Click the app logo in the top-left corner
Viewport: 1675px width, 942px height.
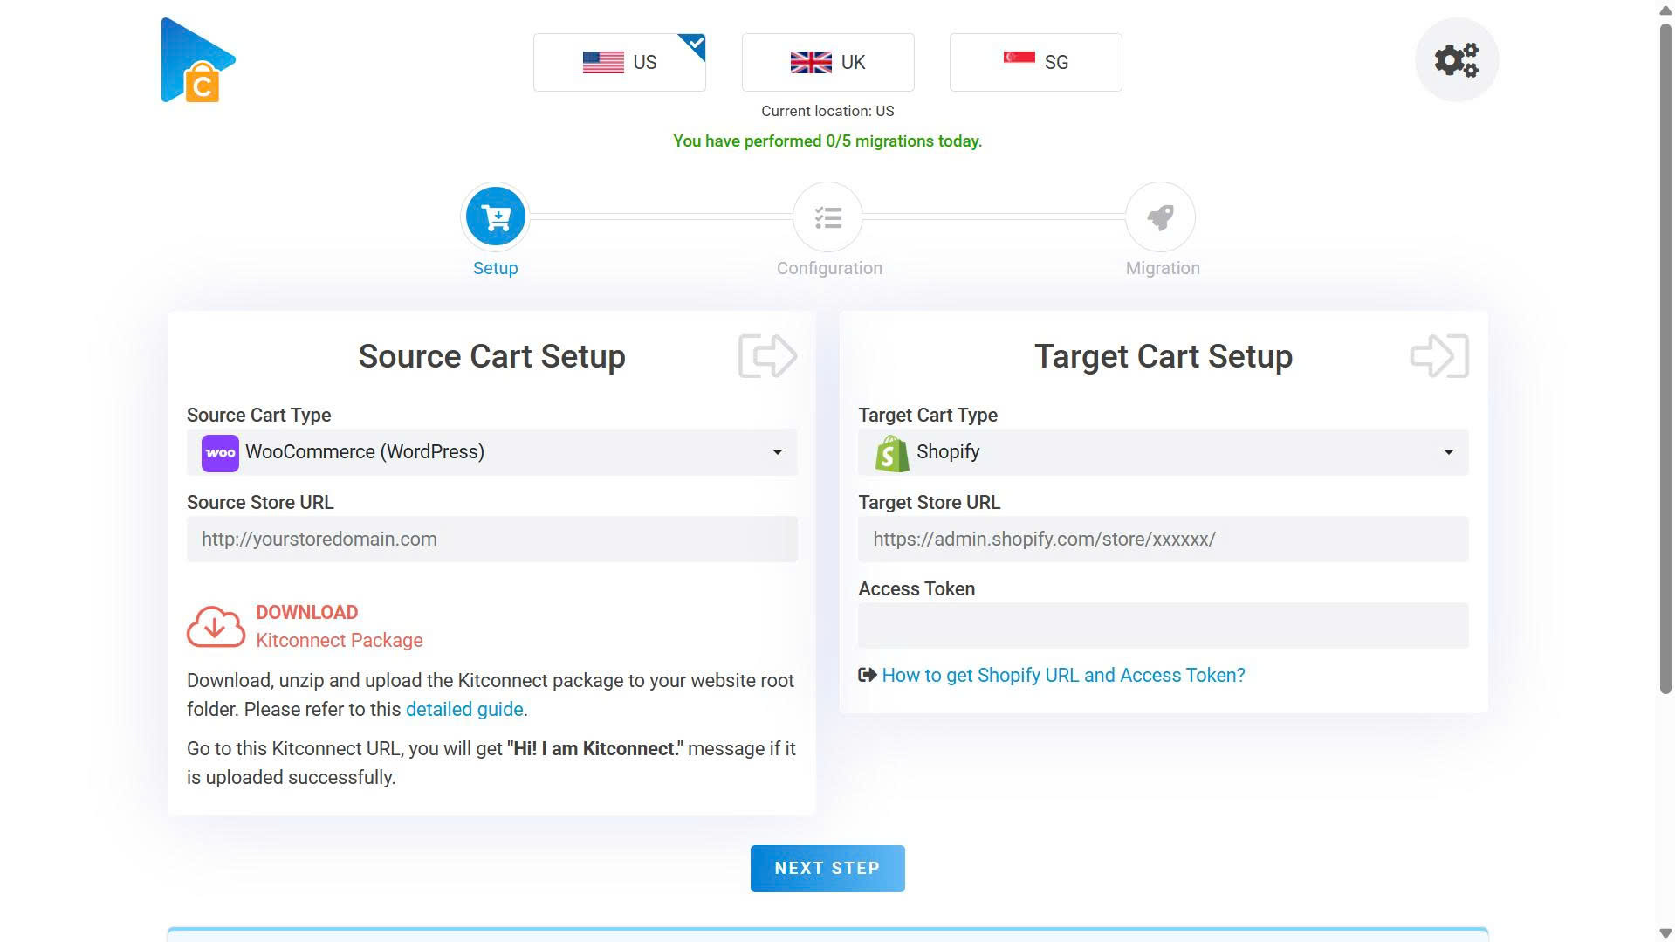tap(196, 59)
